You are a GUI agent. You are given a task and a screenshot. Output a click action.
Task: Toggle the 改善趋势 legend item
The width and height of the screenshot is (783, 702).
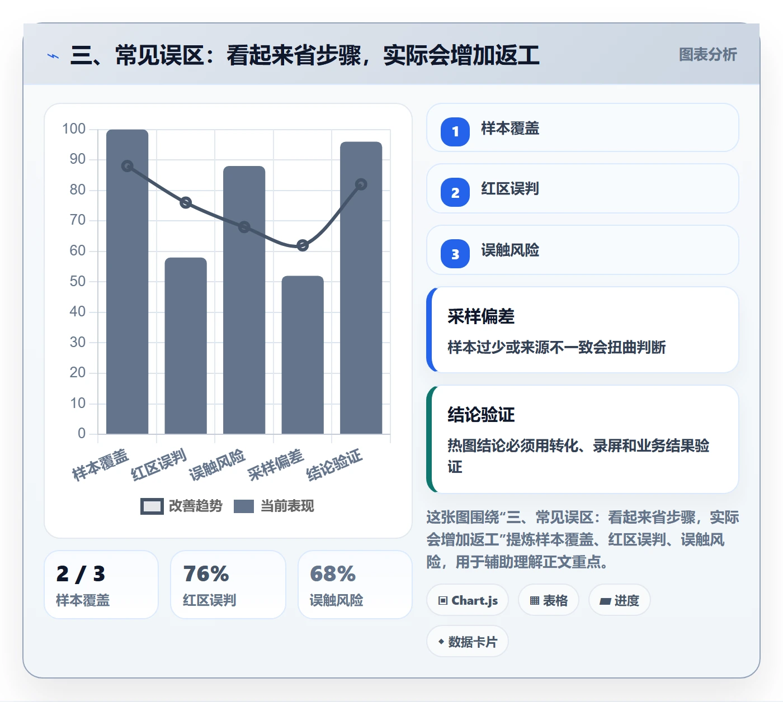pyautogui.click(x=182, y=506)
